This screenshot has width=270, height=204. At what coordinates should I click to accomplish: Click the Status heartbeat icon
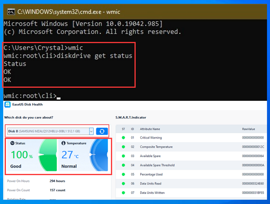tap(12, 143)
